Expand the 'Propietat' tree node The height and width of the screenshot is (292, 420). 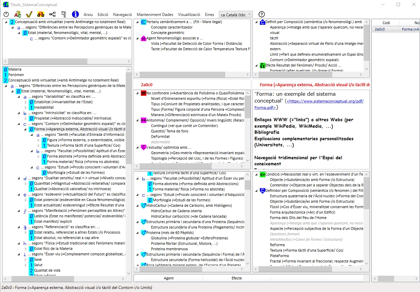click(25, 118)
